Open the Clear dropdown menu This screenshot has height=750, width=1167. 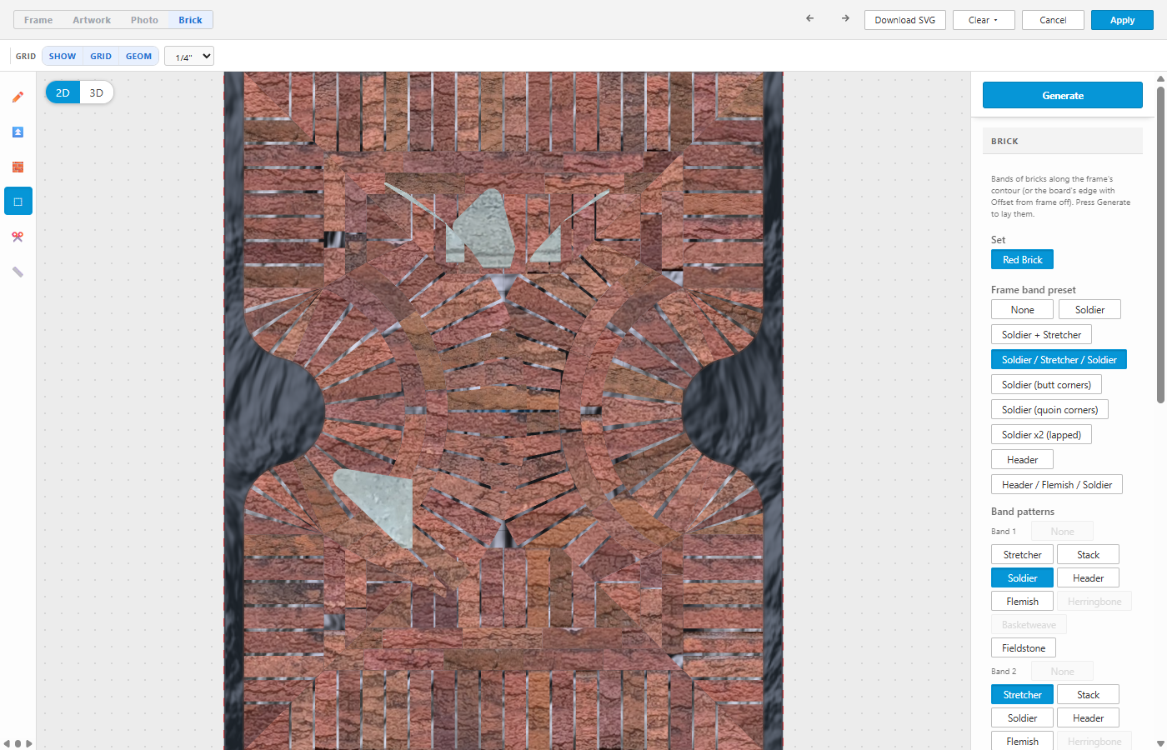(x=984, y=20)
